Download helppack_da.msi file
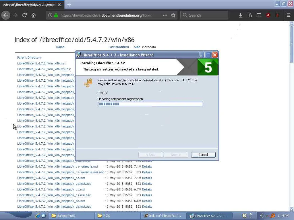This screenshot has width=294, height=220. pyautogui.click(x=51, y=201)
